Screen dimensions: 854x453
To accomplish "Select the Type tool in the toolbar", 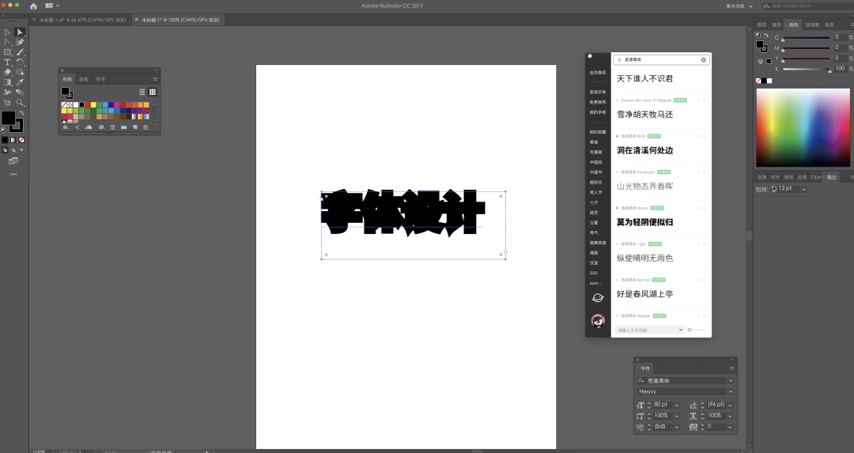I will coord(7,62).
